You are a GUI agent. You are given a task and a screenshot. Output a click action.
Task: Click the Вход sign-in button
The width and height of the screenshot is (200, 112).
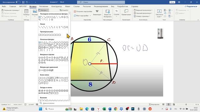172,2
